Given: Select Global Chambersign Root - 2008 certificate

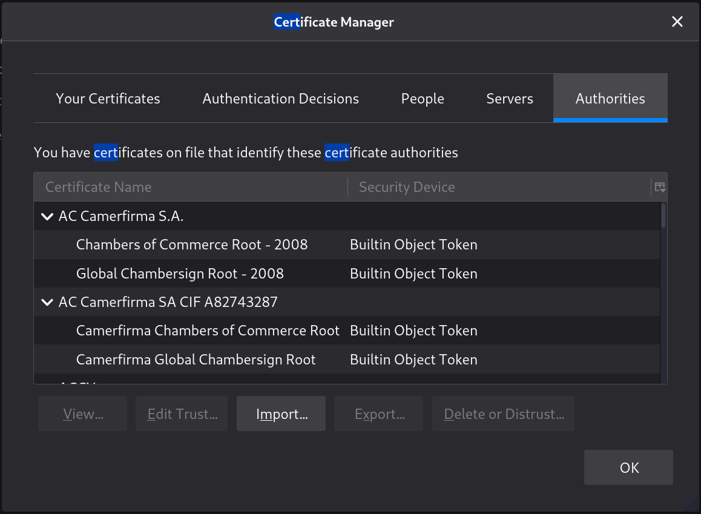Looking at the screenshot, I should [x=180, y=274].
